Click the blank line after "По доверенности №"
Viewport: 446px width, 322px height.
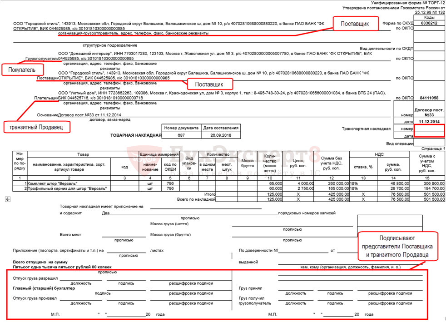[x=303, y=251]
